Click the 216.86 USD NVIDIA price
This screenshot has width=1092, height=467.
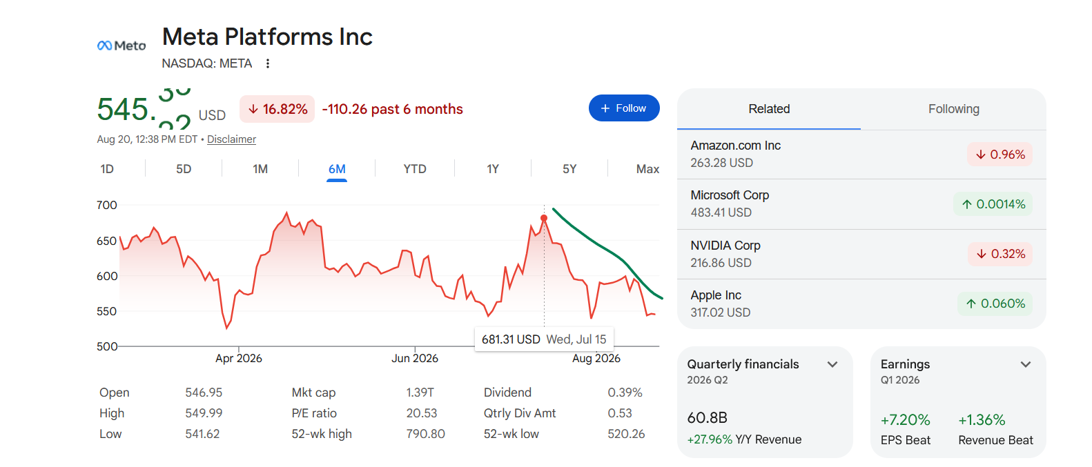pyautogui.click(x=721, y=263)
